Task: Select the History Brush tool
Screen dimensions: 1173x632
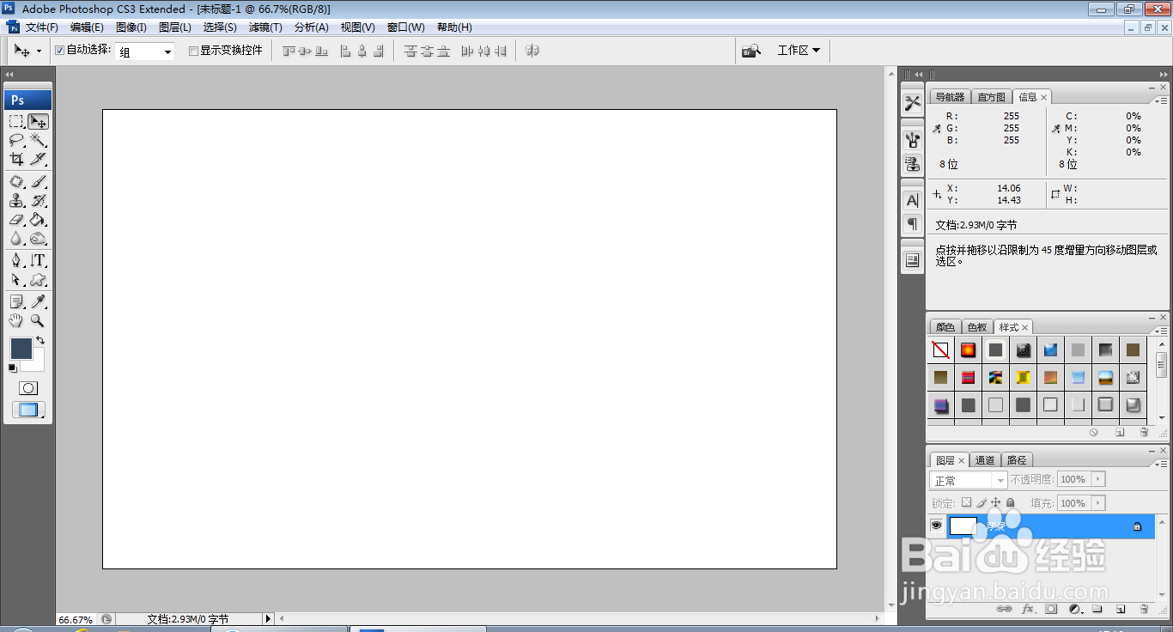Action: point(38,200)
